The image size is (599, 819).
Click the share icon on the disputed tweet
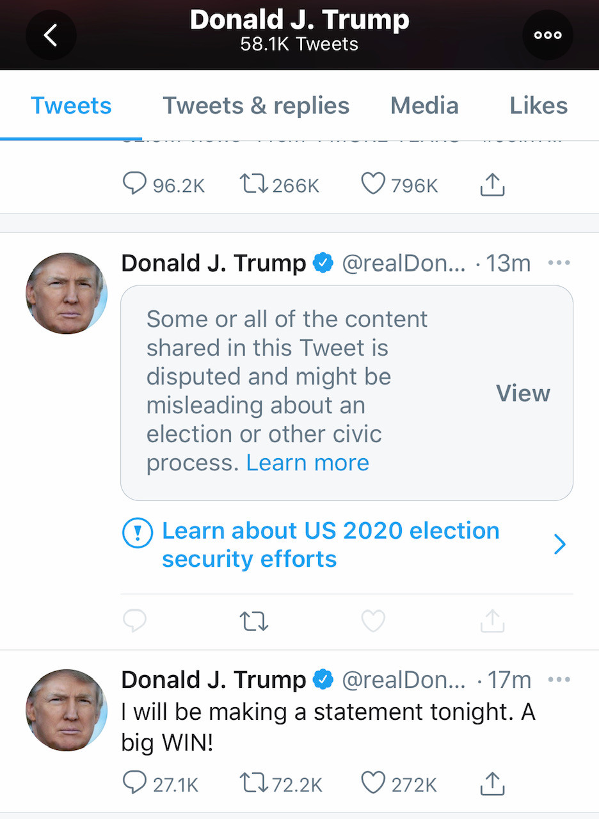click(491, 621)
